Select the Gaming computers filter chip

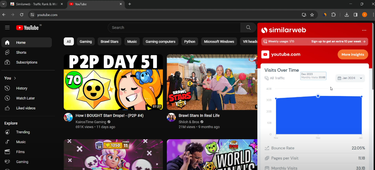pyautogui.click(x=160, y=42)
